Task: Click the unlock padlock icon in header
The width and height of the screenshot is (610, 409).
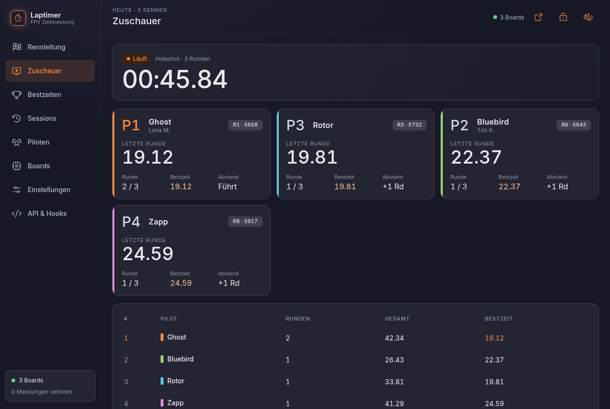Action: click(563, 17)
